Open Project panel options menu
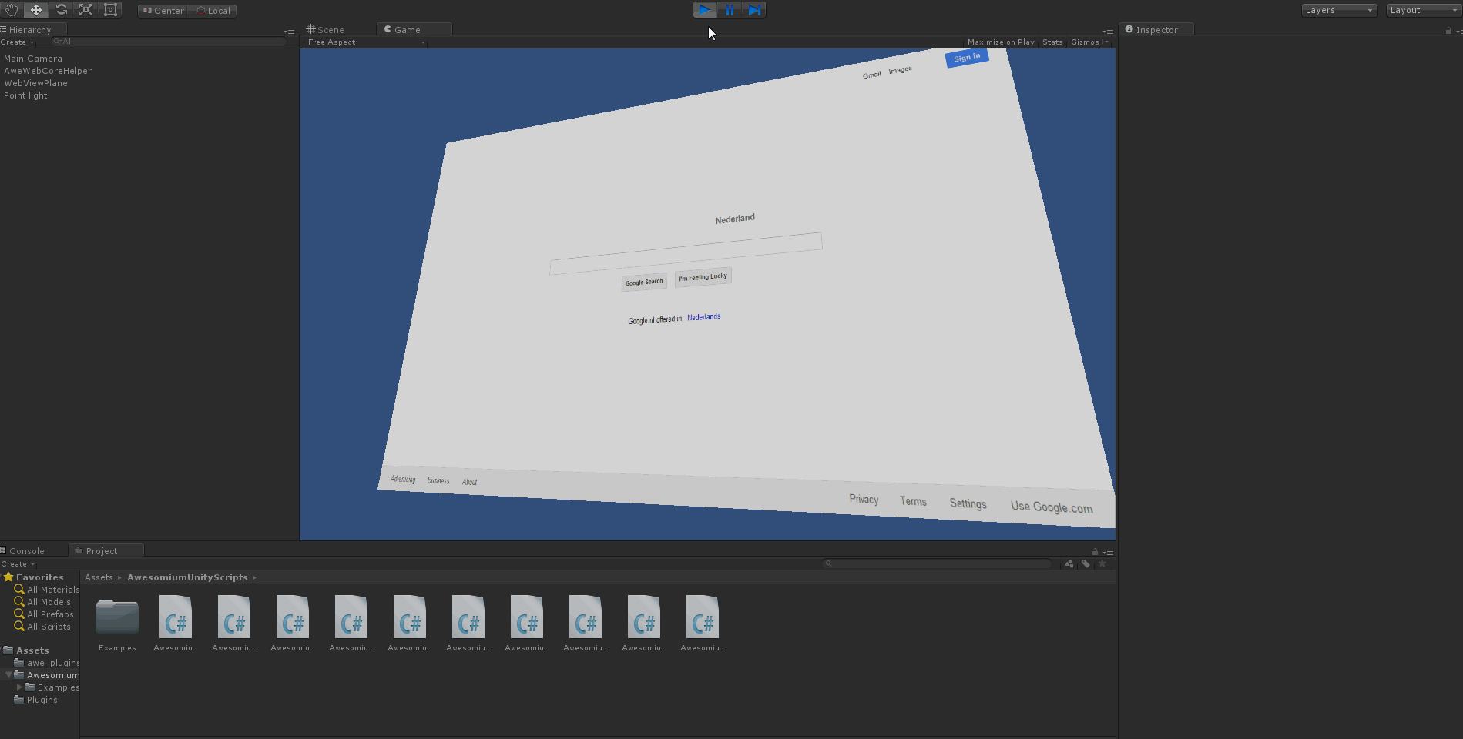 pos(1109,553)
